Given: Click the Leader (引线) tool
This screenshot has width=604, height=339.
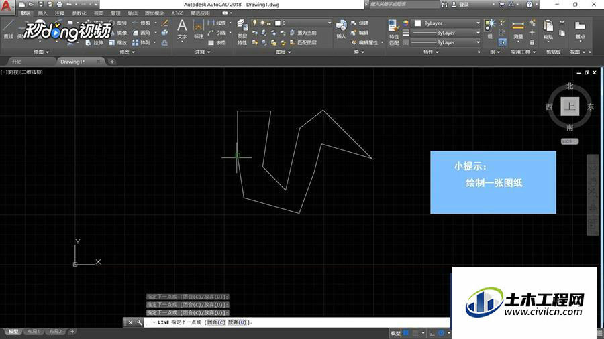Looking at the screenshot, I should (217, 33).
